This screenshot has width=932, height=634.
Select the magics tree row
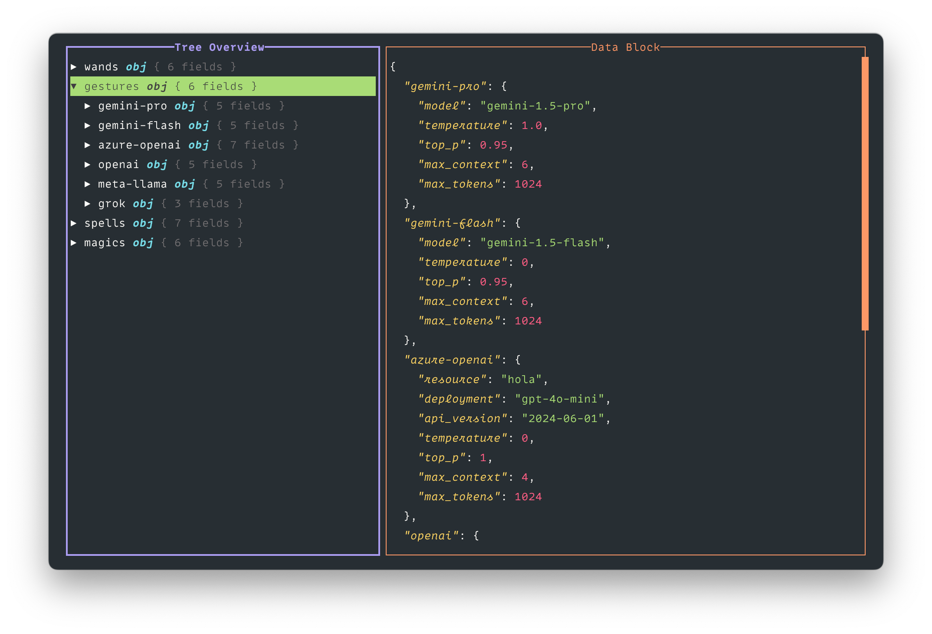coord(223,243)
